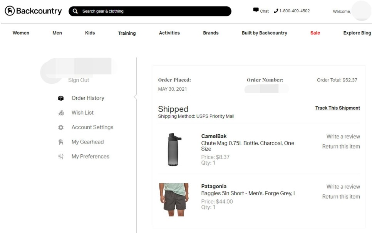
Task: Click the Shipped status heading
Action: 173,109
